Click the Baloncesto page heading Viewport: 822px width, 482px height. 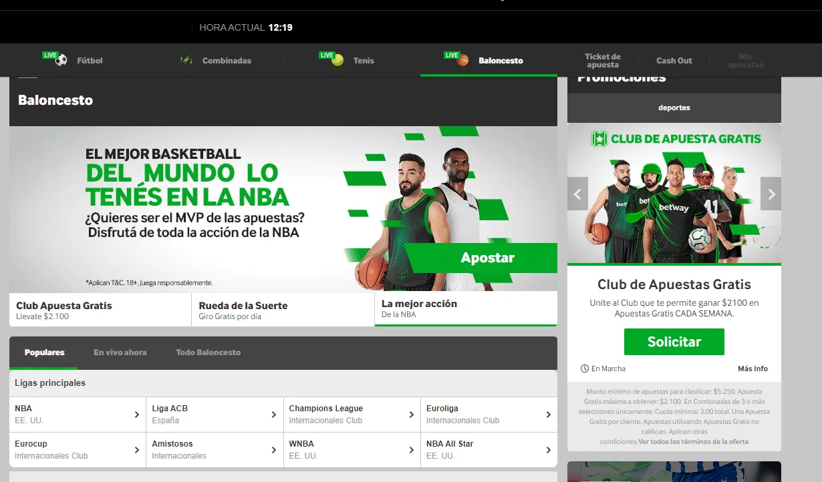(x=55, y=101)
